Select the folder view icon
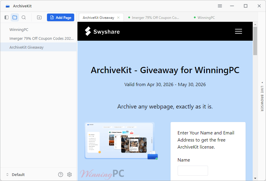This screenshot has height=181, width=266. [15, 17]
